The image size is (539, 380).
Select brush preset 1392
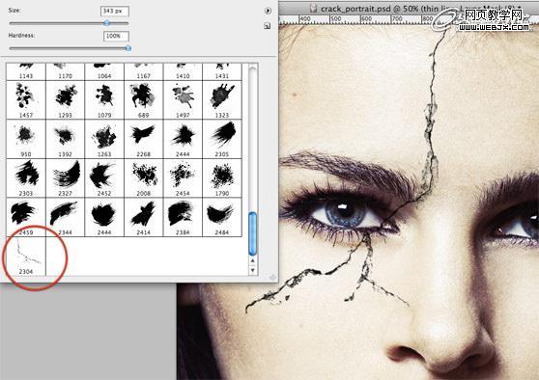pos(66,139)
